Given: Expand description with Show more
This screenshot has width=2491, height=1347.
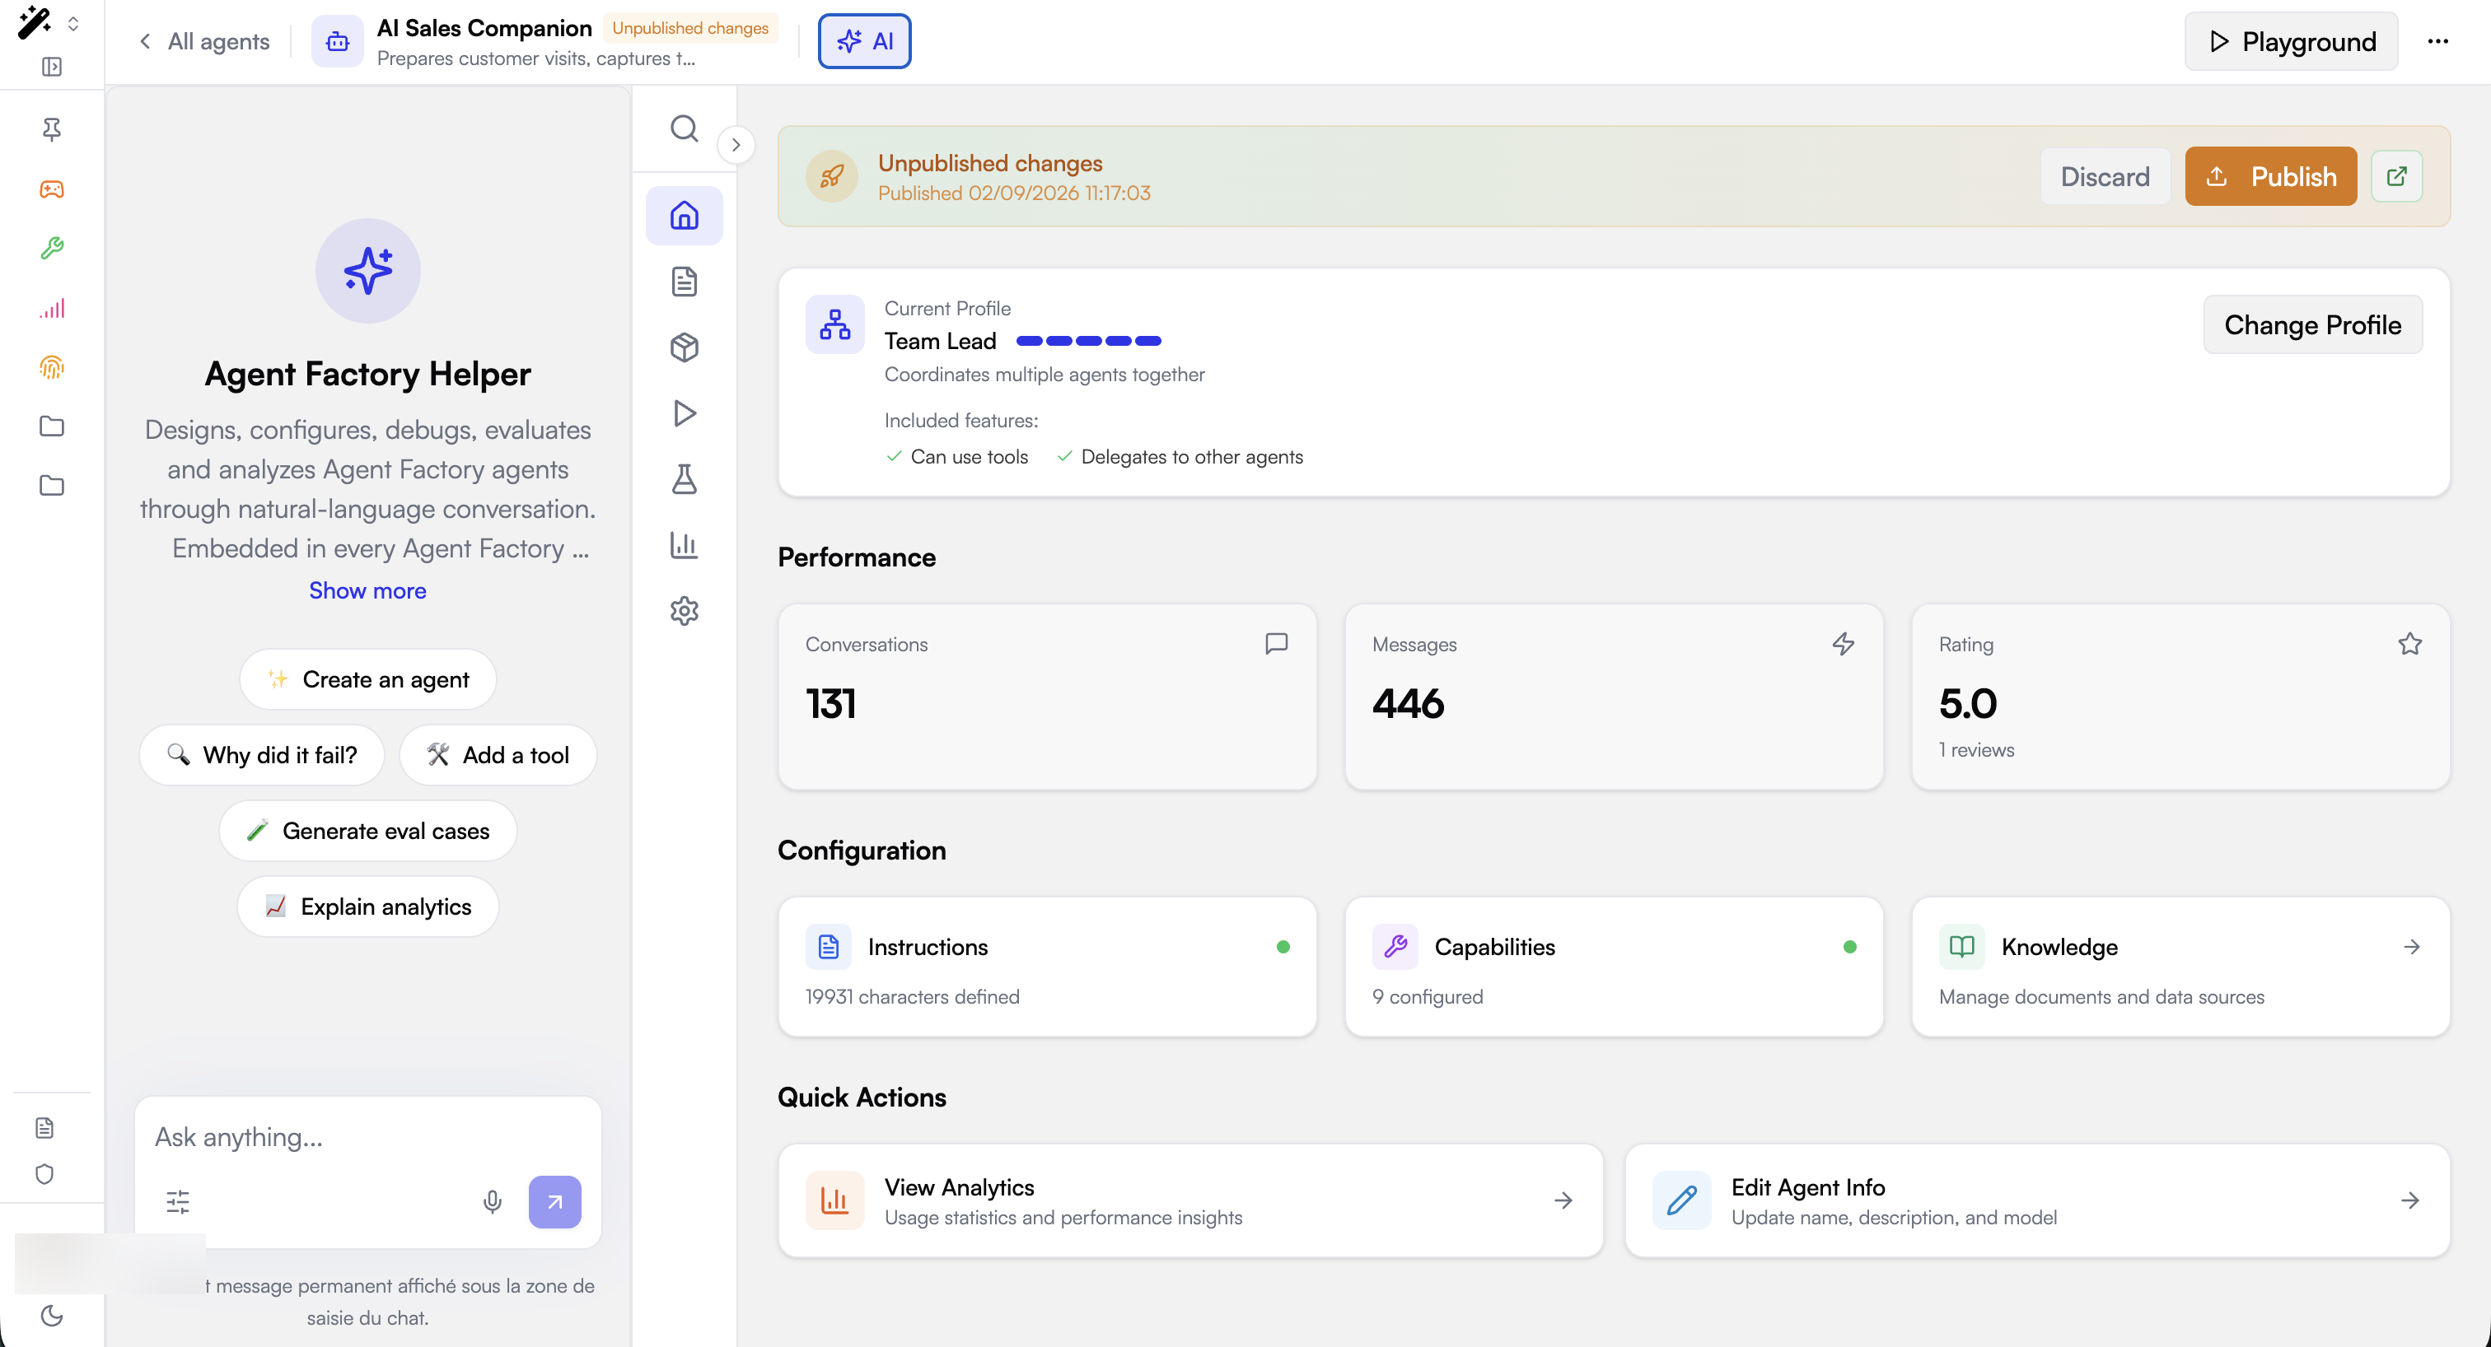Looking at the screenshot, I should pyautogui.click(x=367, y=590).
